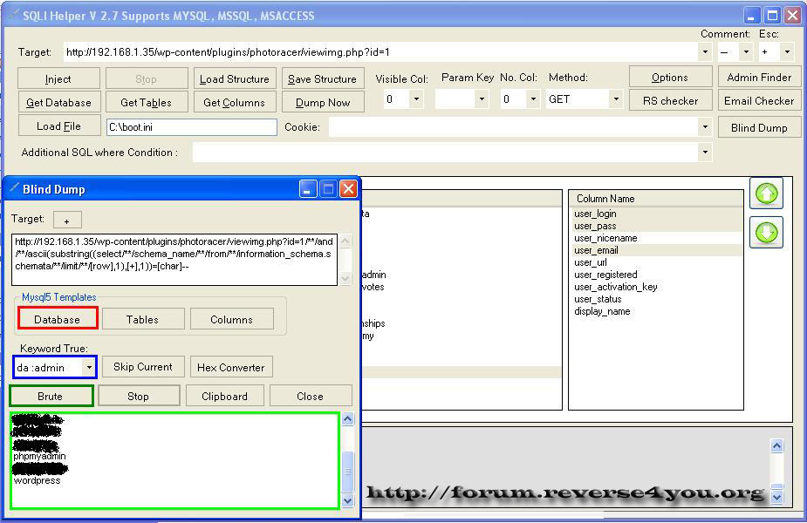Viewport: 807px width, 523px height.
Task: Click Blind Dump query box scroll down arrow
Action: click(345, 278)
